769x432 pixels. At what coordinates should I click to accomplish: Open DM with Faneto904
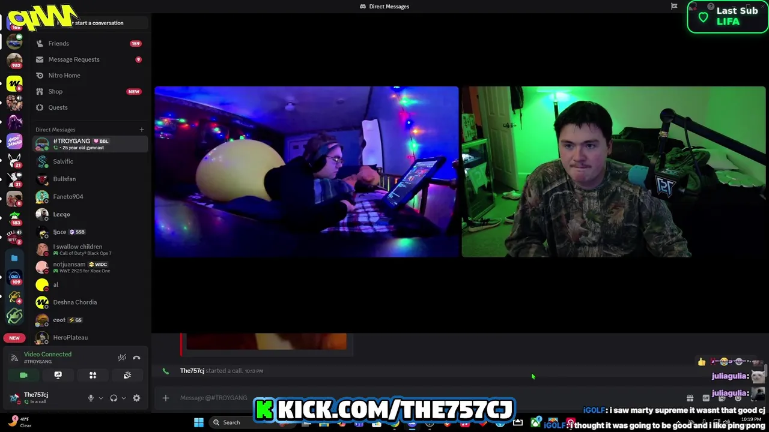click(90, 196)
